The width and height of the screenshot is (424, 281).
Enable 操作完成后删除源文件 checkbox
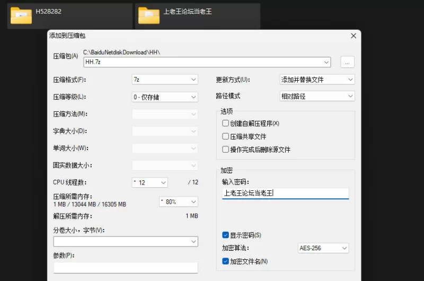225,150
